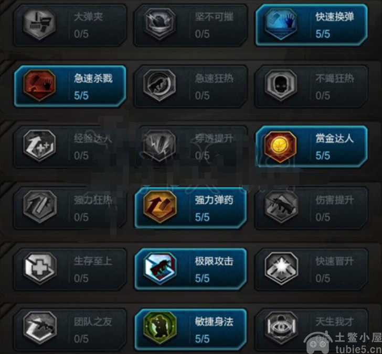382x354 pixels.
Task: Select the 强力狂热 skill label
Action: coord(93,200)
